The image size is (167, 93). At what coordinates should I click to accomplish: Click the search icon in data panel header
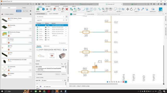[31, 4]
